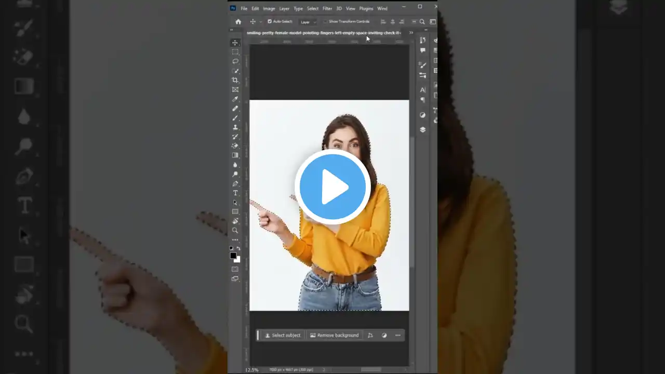
Task: Select the Lasso tool
Action: [235, 61]
